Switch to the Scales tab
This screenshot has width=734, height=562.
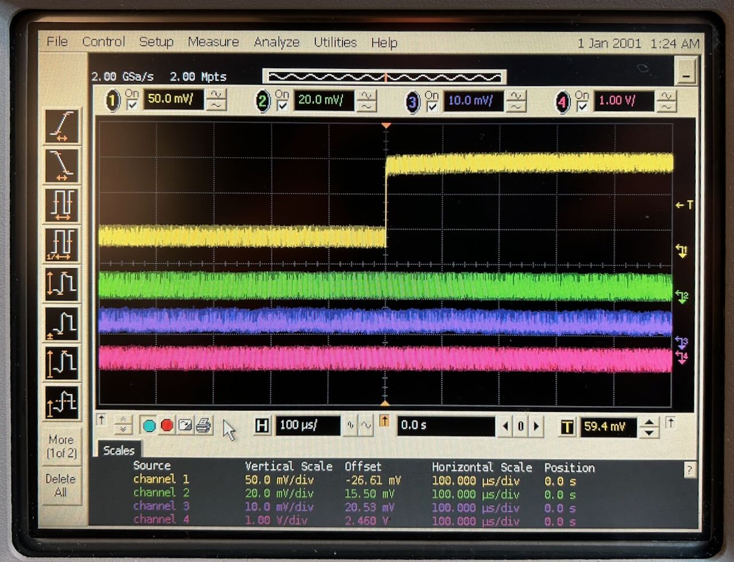coord(119,451)
